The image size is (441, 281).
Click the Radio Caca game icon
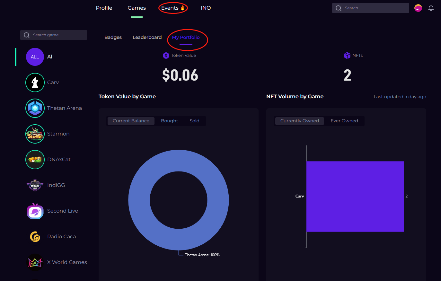coord(35,237)
